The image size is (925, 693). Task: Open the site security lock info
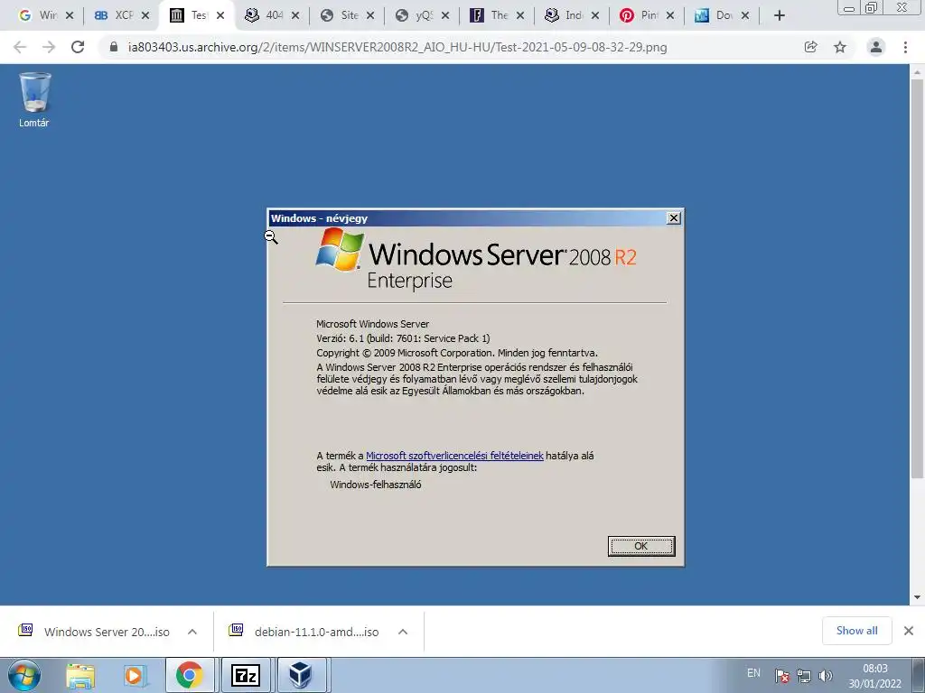click(x=114, y=47)
